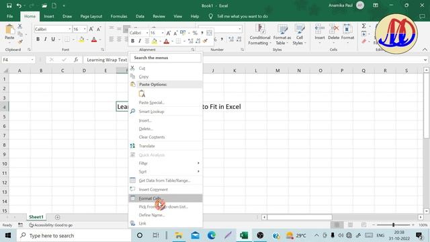
Task: Click the AutoSum sigma icon
Action: [363, 26]
